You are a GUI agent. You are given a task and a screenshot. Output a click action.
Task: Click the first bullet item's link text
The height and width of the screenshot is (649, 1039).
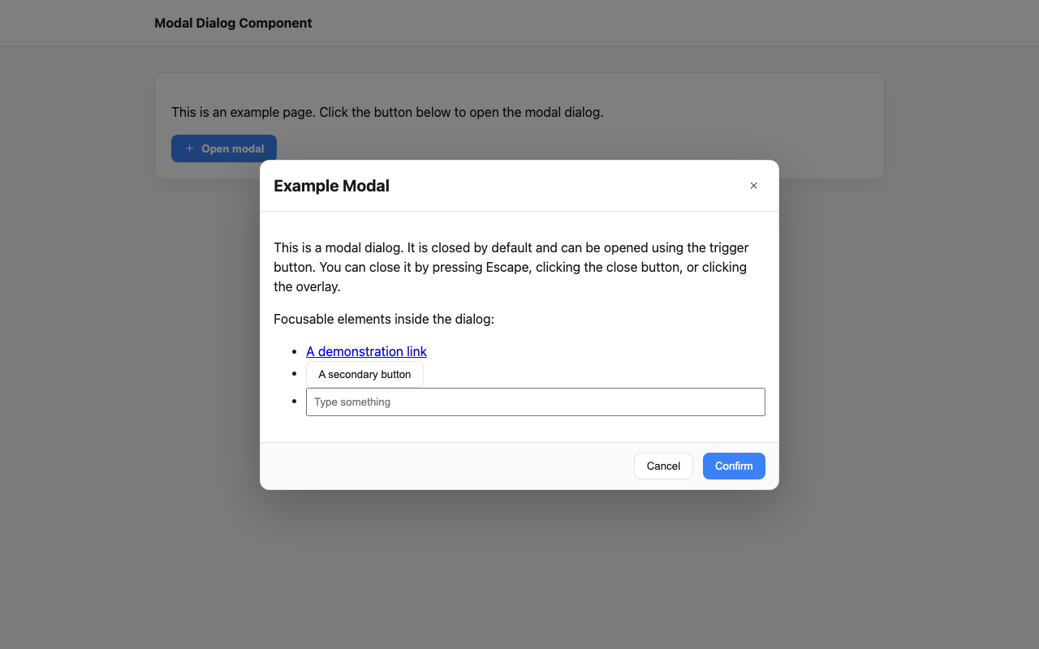click(366, 351)
